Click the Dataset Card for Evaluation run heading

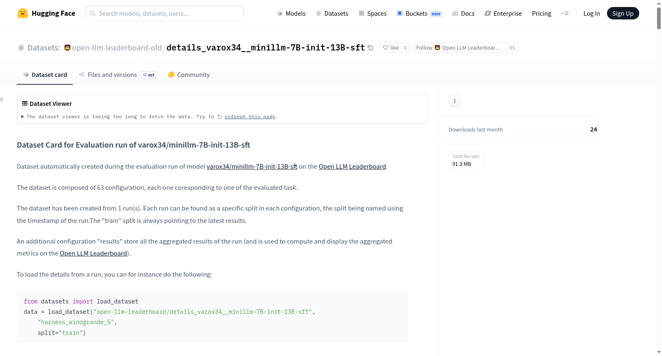point(133,145)
